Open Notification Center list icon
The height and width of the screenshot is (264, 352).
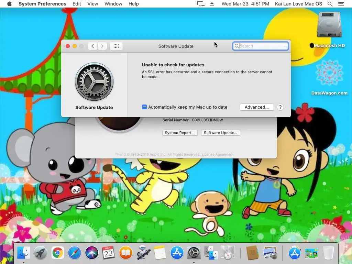341,4
